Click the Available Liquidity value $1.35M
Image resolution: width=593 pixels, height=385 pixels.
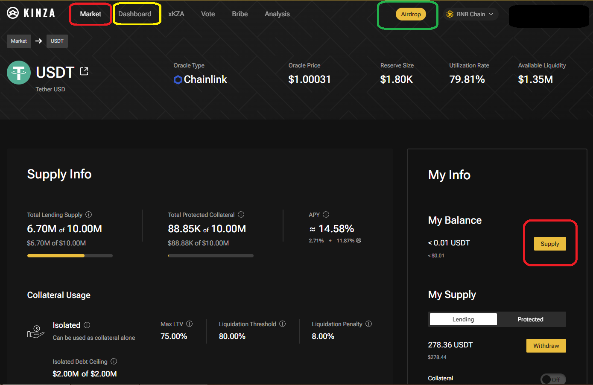(535, 79)
